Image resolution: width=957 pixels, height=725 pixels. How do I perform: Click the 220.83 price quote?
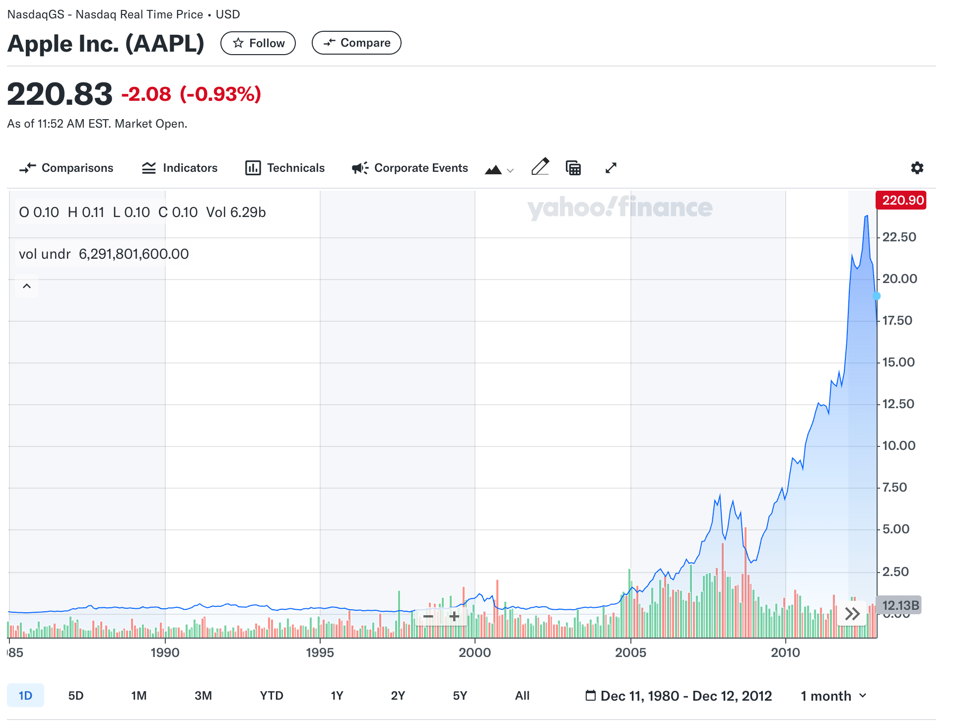(x=60, y=94)
